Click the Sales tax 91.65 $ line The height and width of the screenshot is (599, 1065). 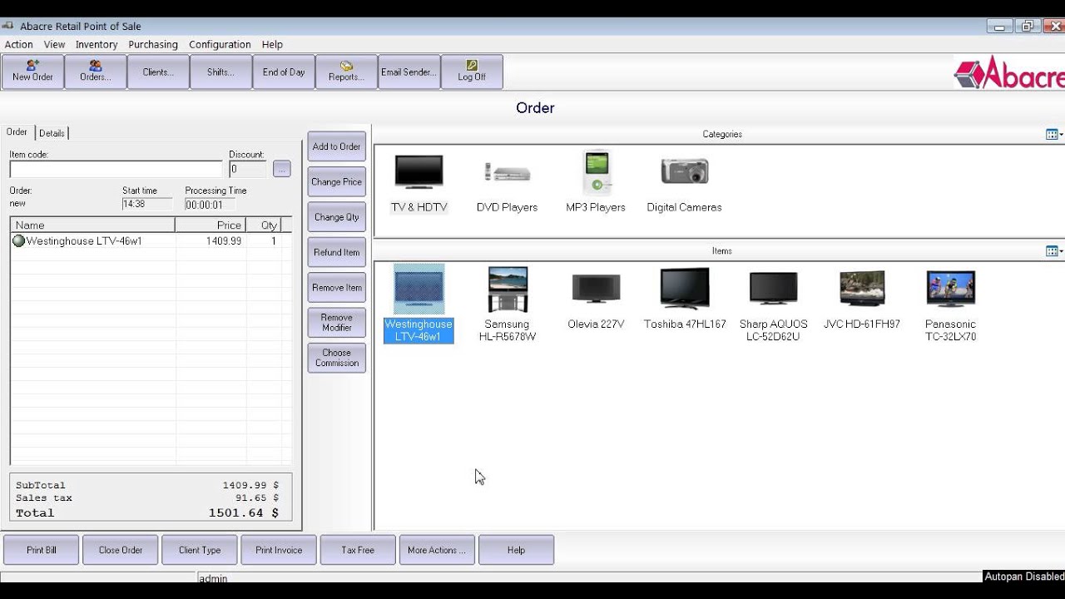[147, 498]
